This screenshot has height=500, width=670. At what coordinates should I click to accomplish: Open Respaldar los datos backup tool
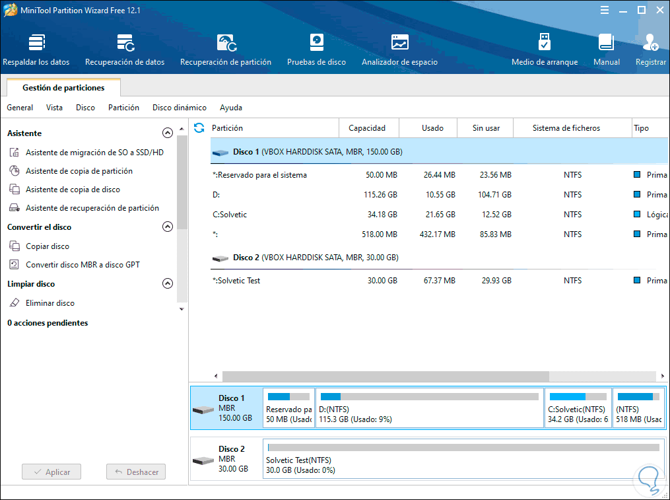coord(36,50)
